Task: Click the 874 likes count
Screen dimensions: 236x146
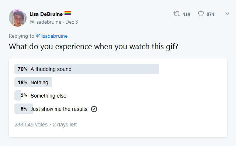Action: 210,14
